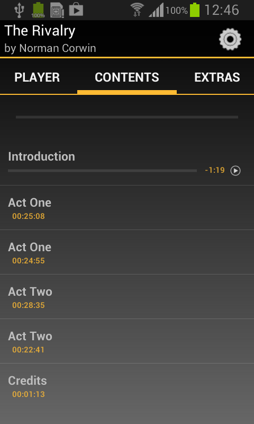Tap the cellular signal bars icon
Screen dimensions: 254x424
(x=156, y=10)
